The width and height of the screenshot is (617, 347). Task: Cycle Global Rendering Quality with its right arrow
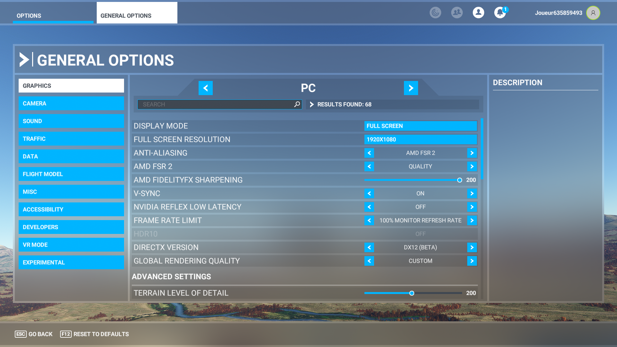tap(472, 261)
